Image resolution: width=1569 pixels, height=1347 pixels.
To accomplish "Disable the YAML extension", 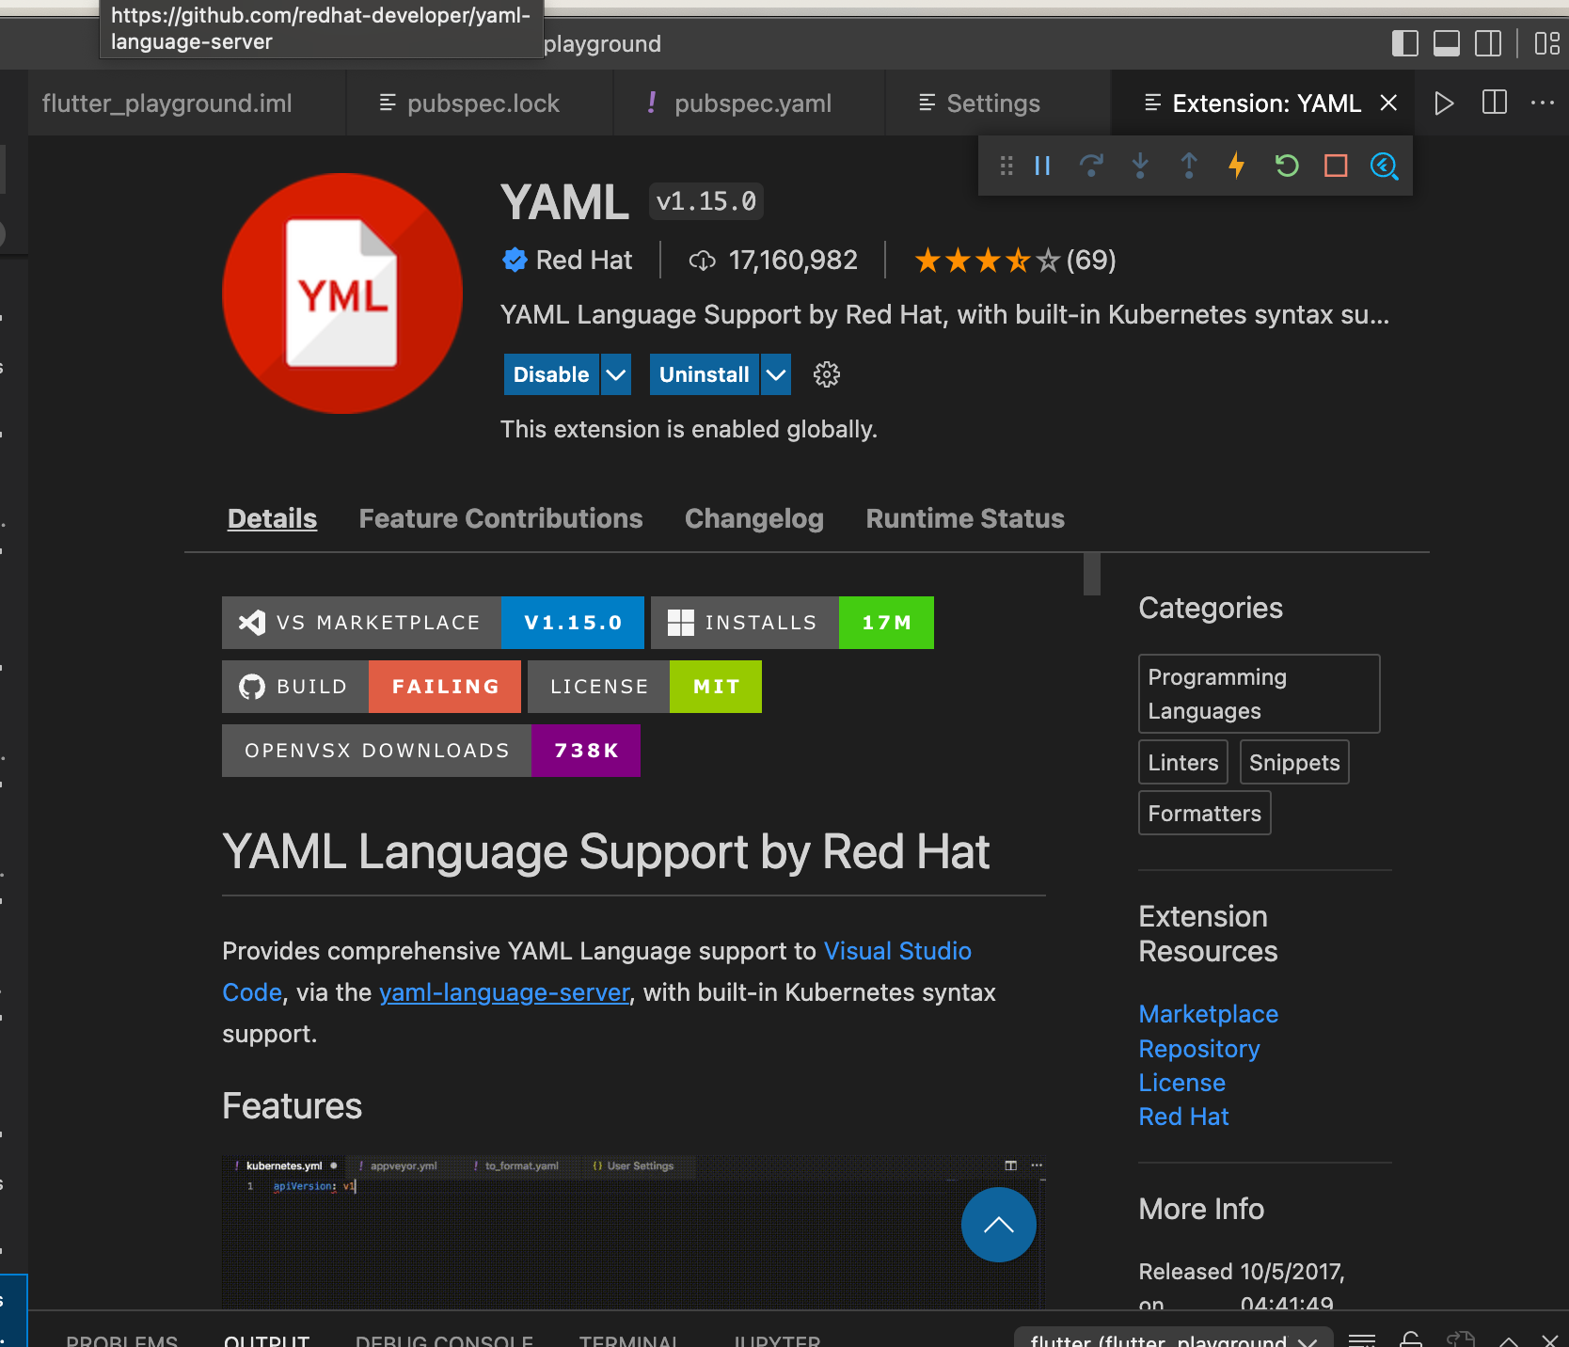I will (x=551, y=374).
